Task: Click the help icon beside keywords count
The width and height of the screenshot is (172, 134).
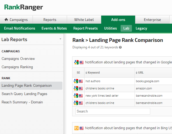Action: [x=120, y=47]
